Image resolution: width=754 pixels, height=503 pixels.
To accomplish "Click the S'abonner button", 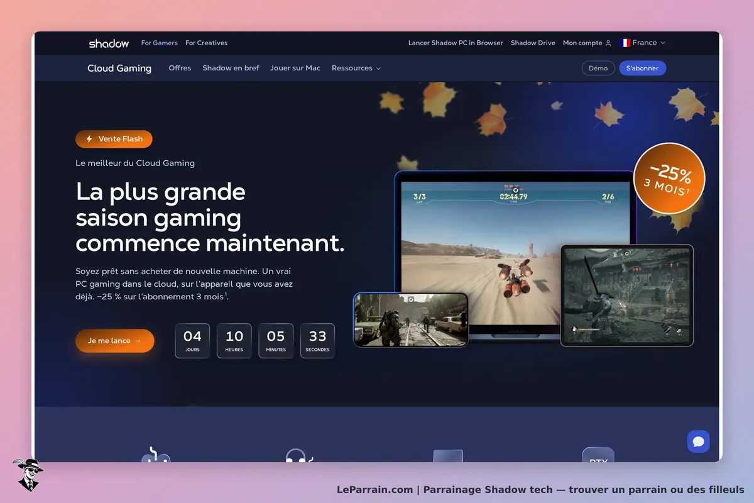I will tap(642, 68).
